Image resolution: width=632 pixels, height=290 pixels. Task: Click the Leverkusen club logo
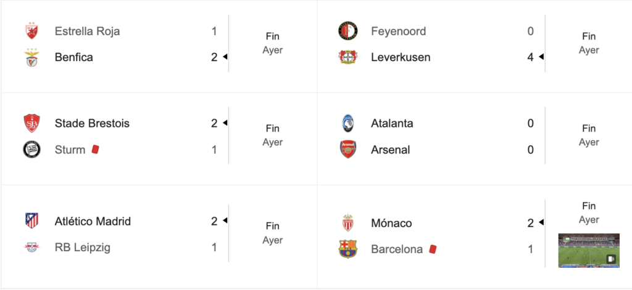coord(348,57)
